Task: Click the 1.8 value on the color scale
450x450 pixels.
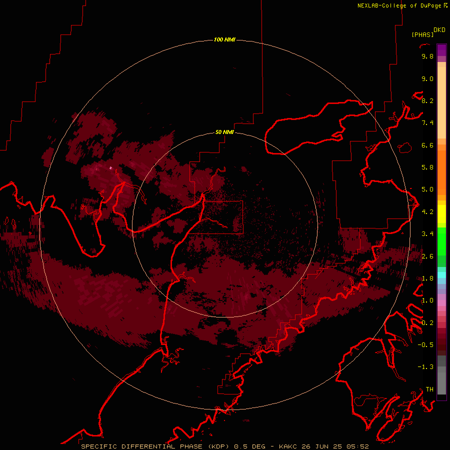Action: [x=427, y=278]
